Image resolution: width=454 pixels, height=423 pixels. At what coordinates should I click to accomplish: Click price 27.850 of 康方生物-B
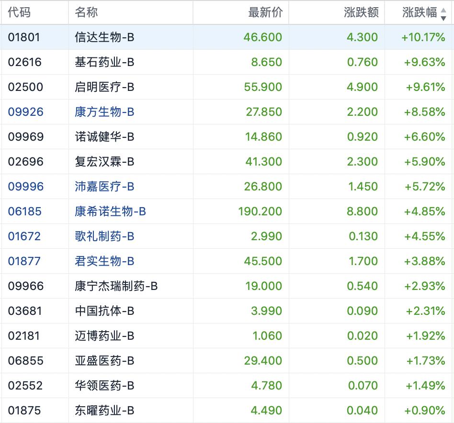coord(264,112)
